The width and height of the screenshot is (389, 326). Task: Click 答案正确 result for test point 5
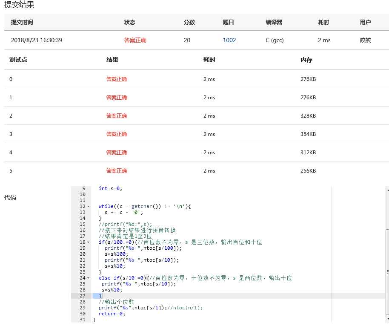click(x=116, y=171)
